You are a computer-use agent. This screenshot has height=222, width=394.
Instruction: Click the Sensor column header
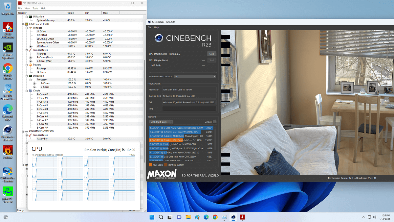click(41, 13)
